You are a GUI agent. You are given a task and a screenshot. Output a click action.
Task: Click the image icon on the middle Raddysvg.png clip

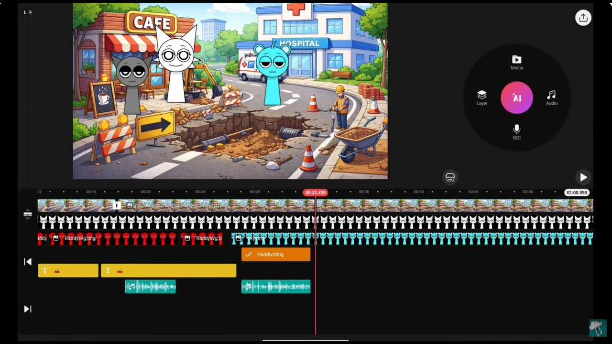click(56, 238)
